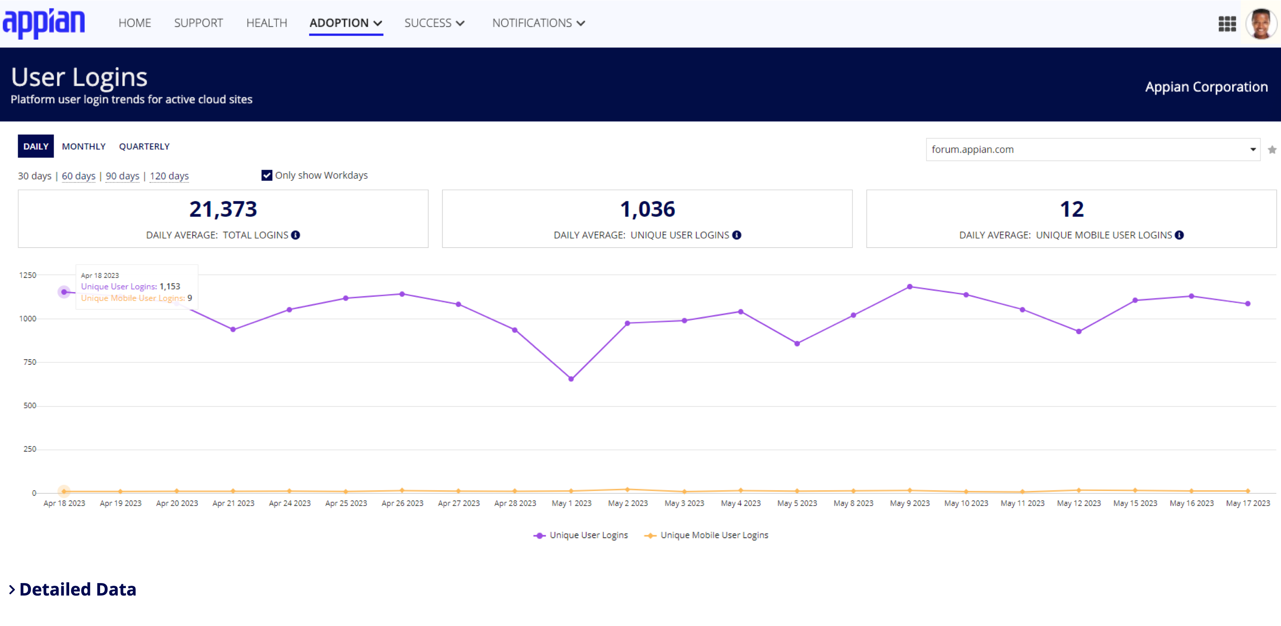Toggle Unique User Logins legend series
Viewport: 1281px width, 626px height.
pos(580,535)
